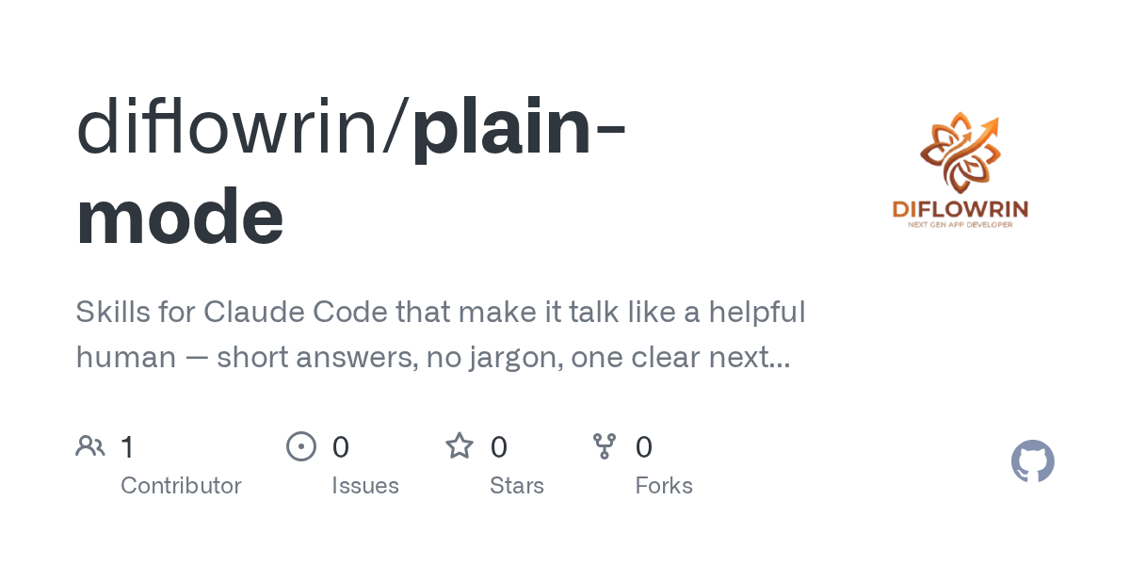Click the issues count number 0
The width and height of the screenshot is (1130, 565).
coord(341,446)
